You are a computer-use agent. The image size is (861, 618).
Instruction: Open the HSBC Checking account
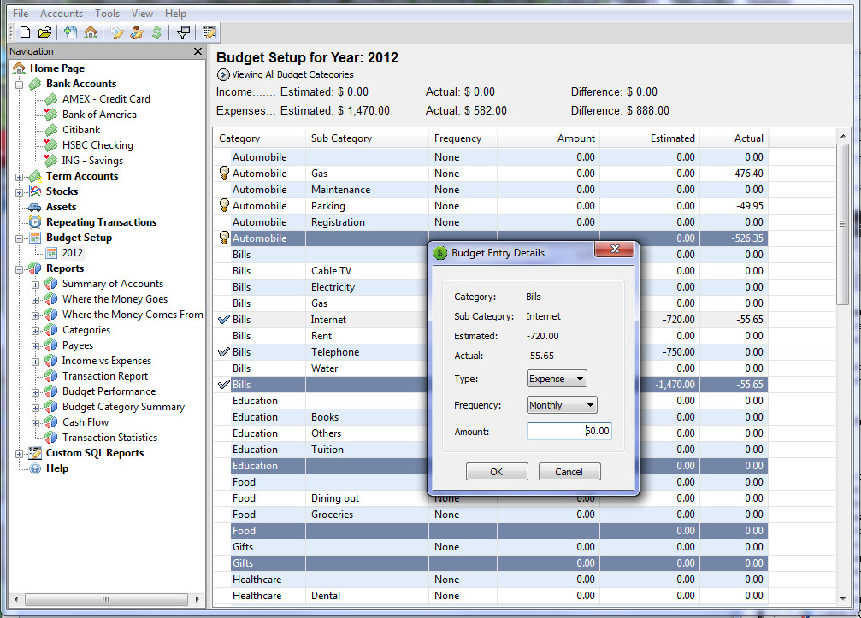(x=97, y=145)
